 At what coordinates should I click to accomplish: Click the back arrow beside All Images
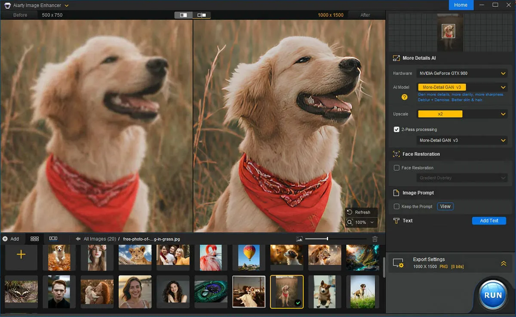[78, 239]
